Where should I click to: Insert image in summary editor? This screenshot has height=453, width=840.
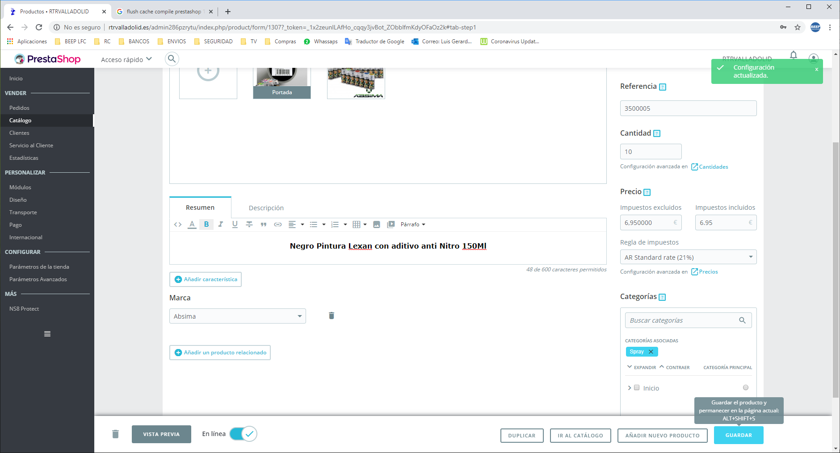coord(377,224)
